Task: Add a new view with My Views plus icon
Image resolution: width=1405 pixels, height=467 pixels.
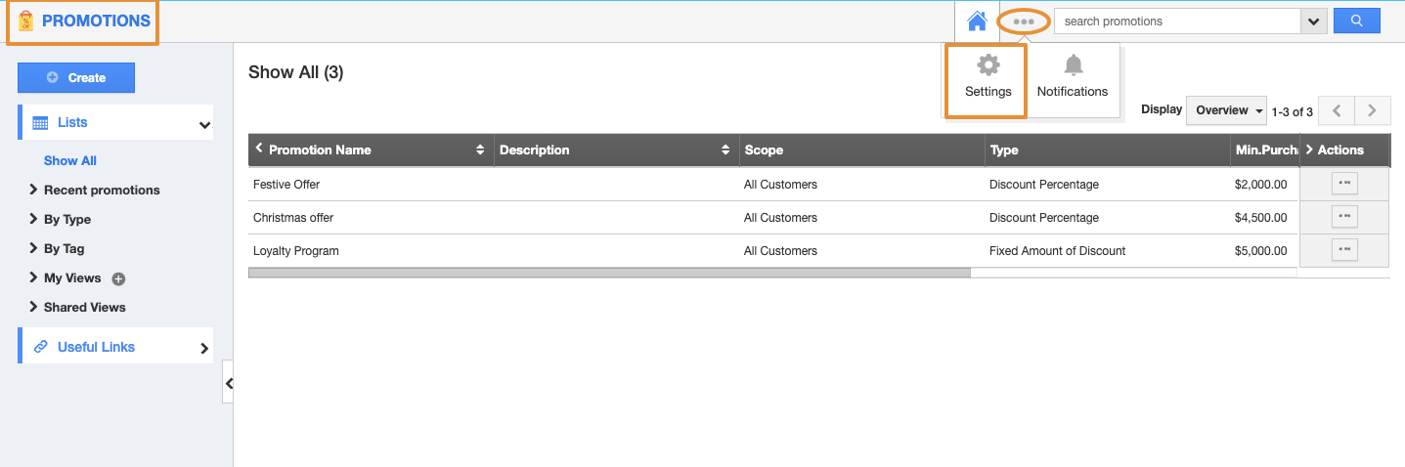Action: (x=118, y=278)
